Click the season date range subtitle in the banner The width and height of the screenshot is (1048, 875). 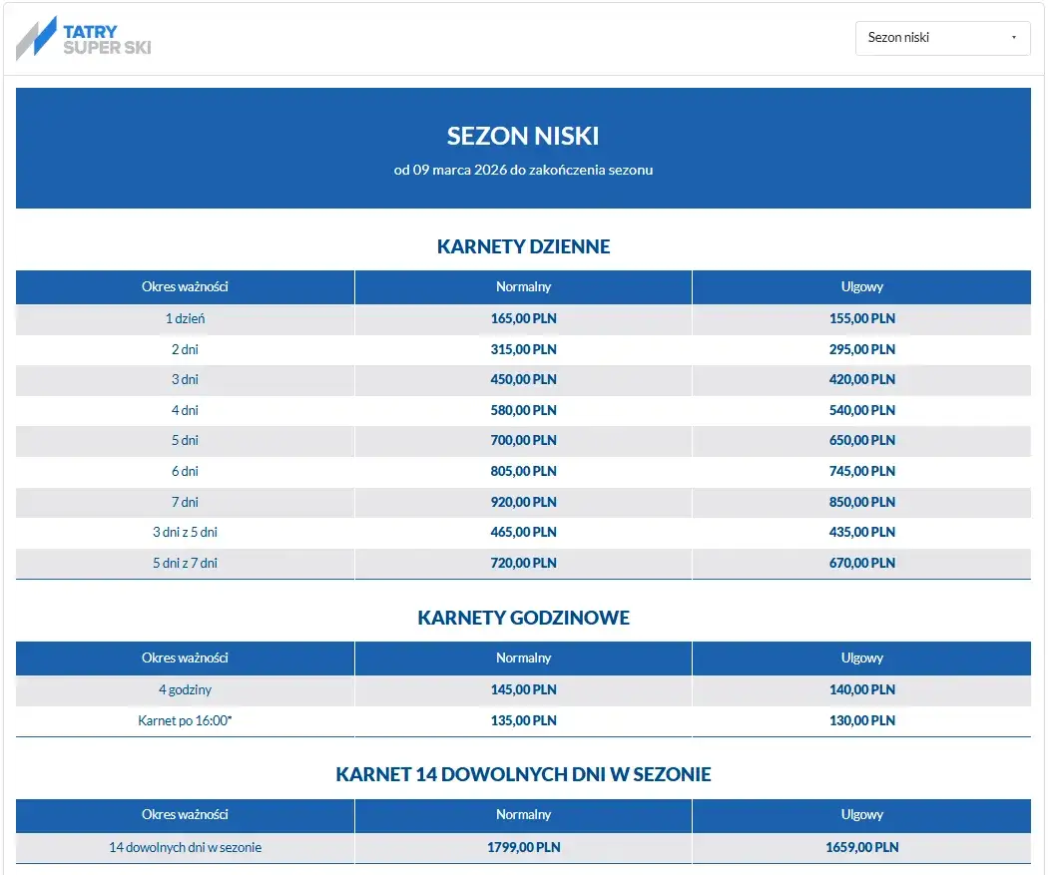[523, 170]
